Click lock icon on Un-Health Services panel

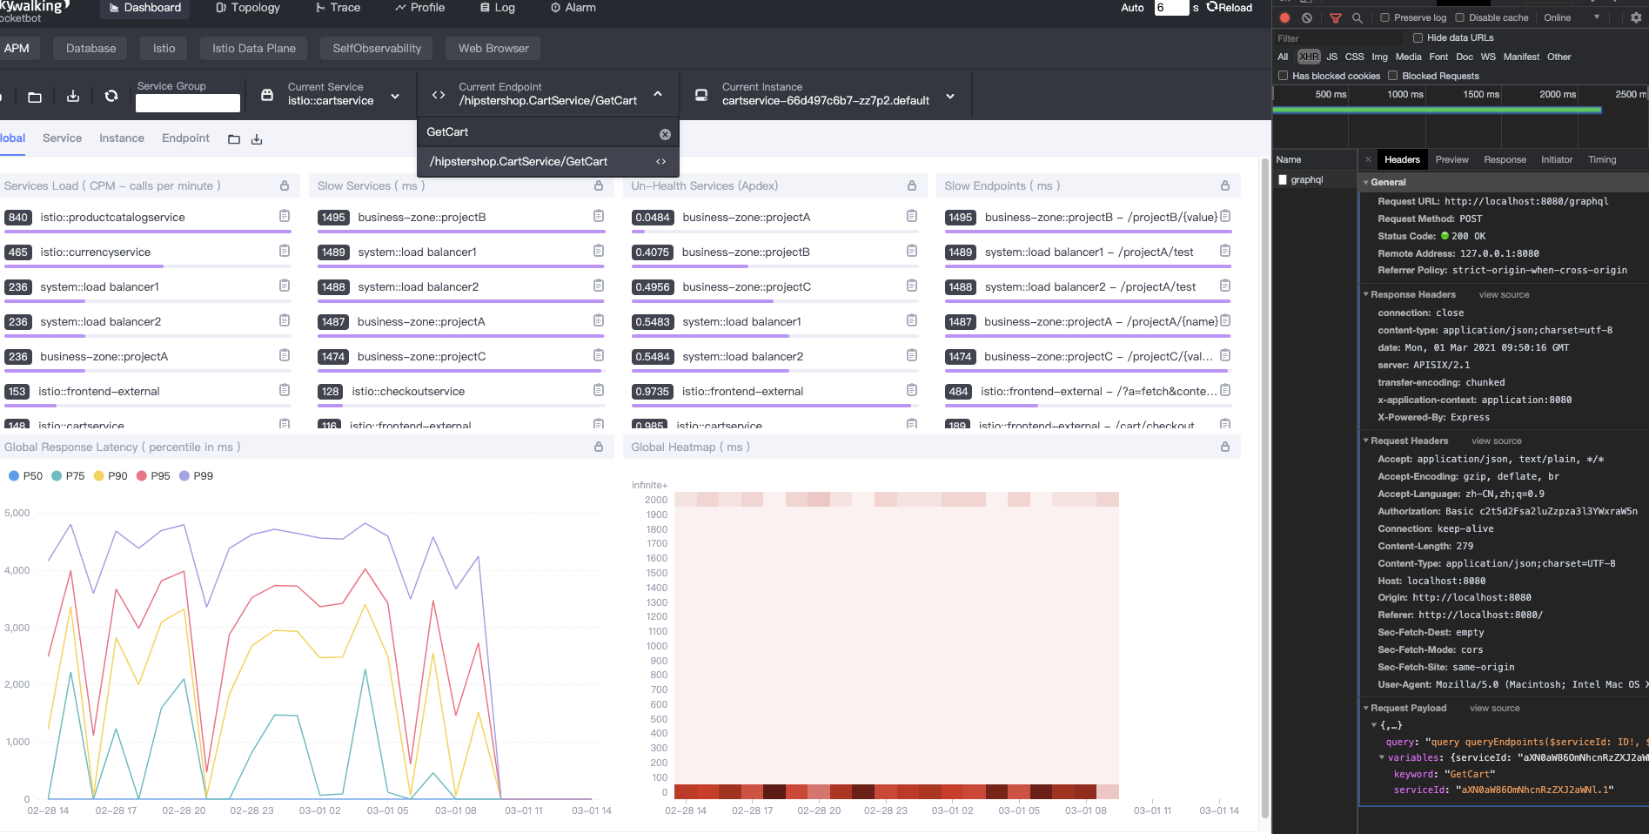[x=912, y=185]
